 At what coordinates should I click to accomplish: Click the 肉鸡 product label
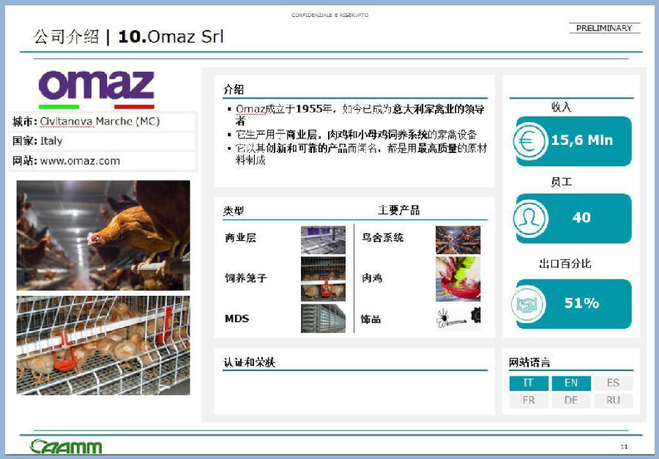(372, 278)
